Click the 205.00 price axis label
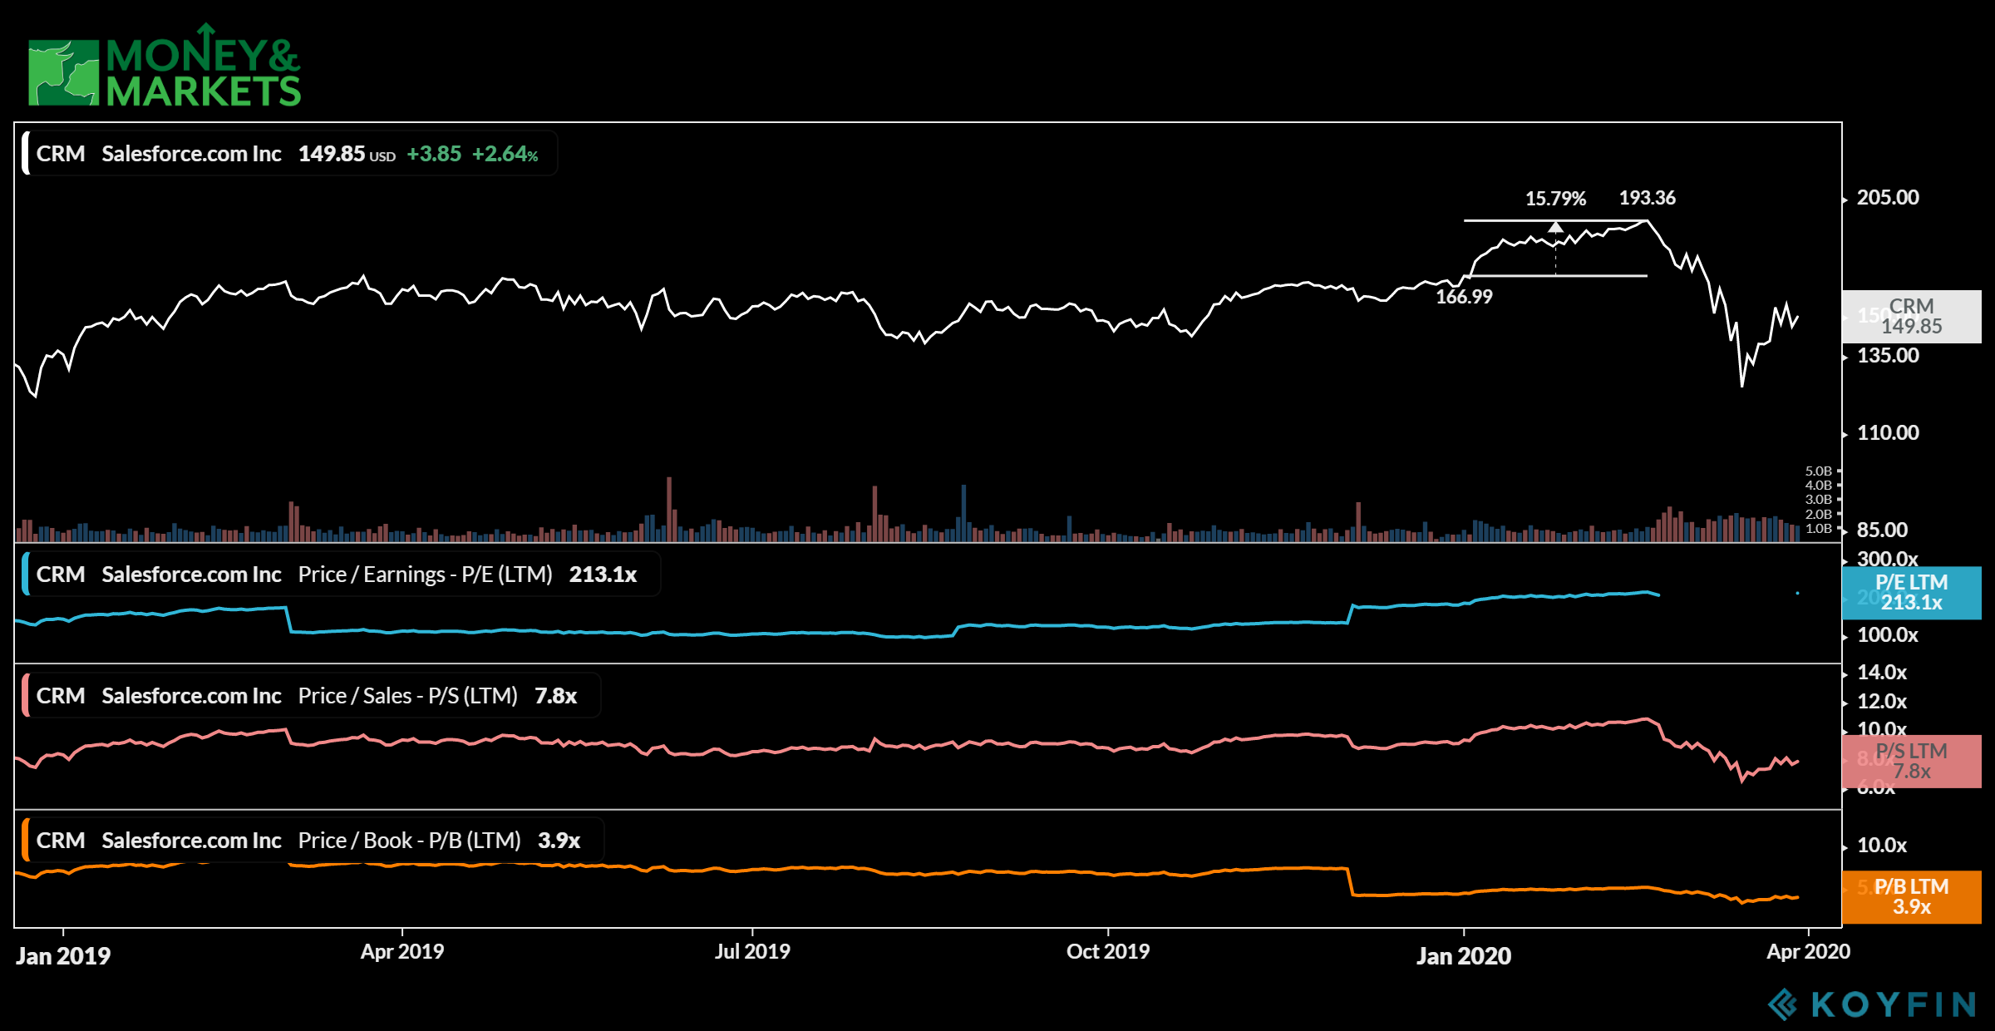This screenshot has height=1031, width=1995. coord(1888,198)
